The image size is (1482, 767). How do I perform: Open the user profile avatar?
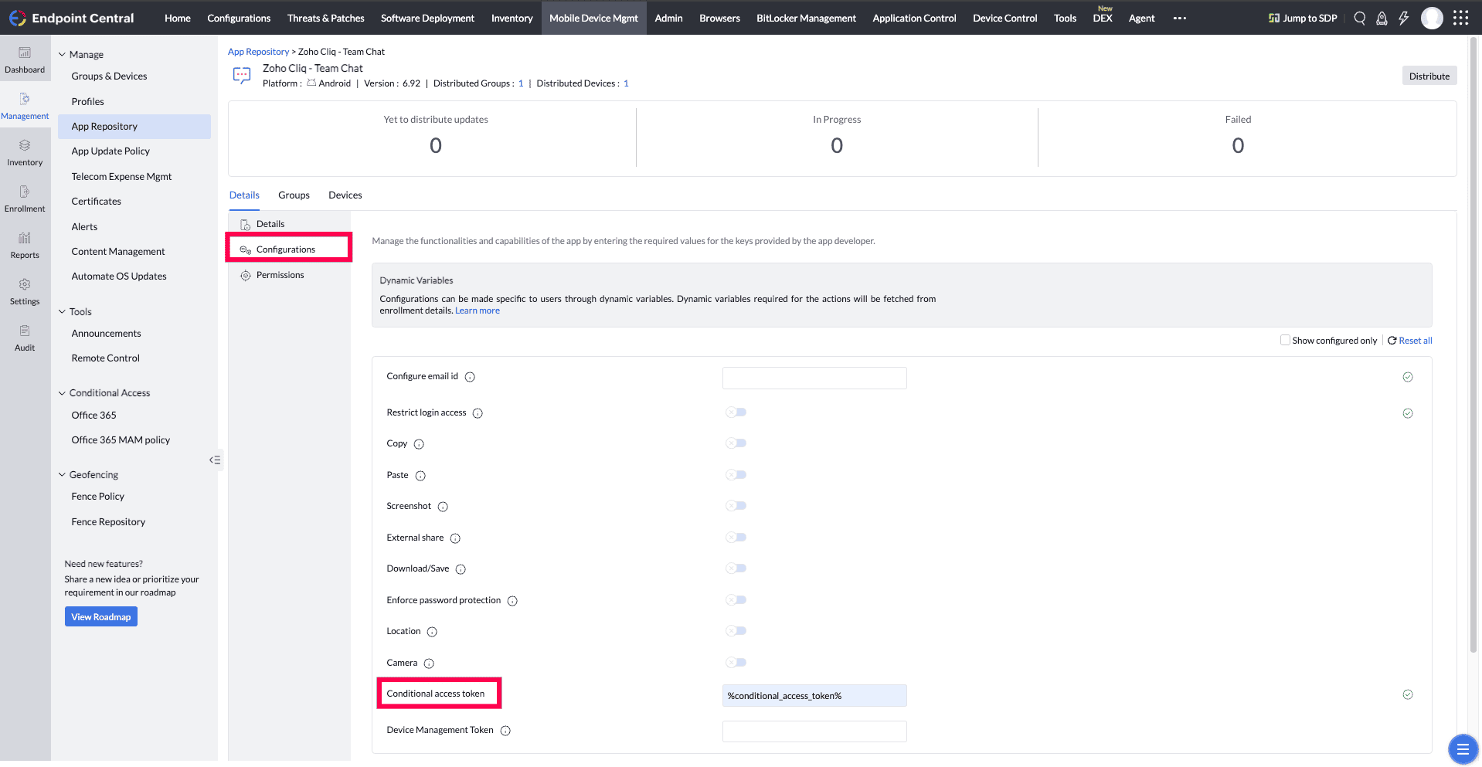click(1432, 18)
